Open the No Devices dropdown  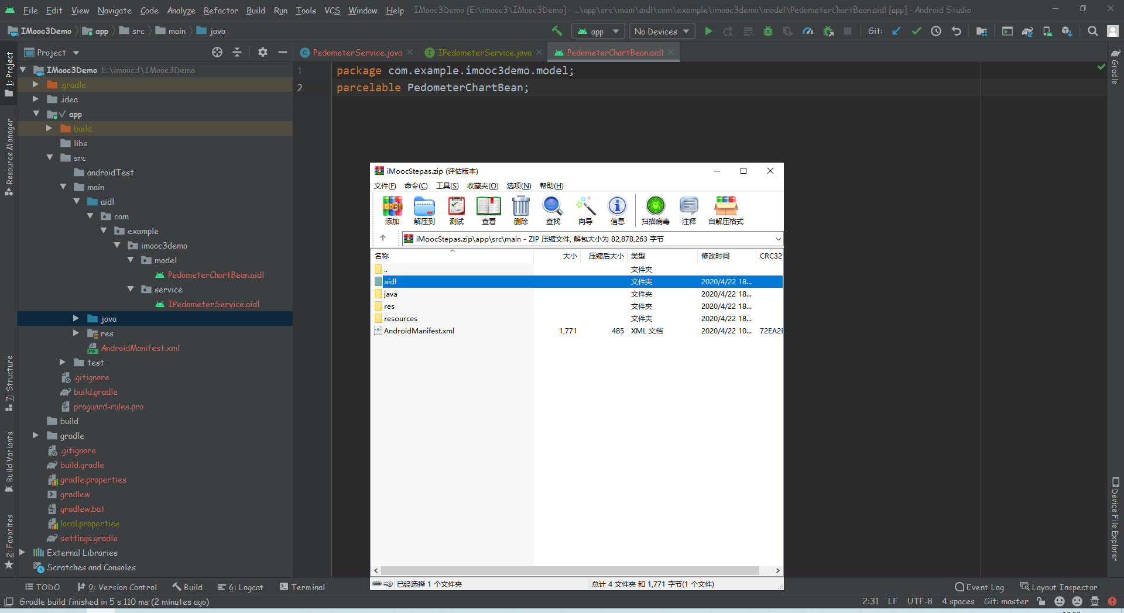click(x=662, y=31)
